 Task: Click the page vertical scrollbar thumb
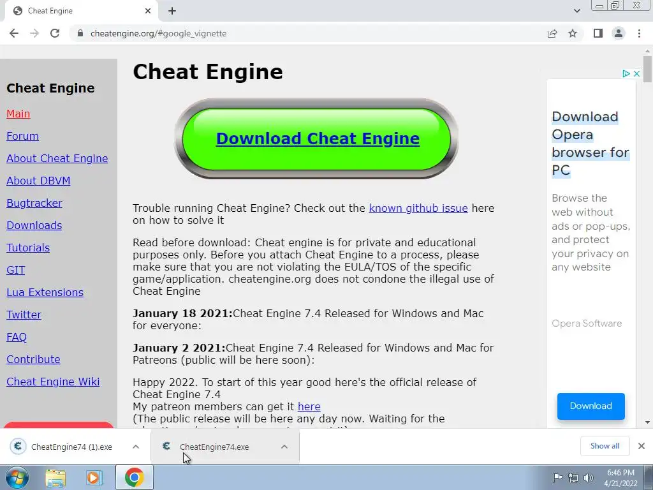tap(647, 69)
